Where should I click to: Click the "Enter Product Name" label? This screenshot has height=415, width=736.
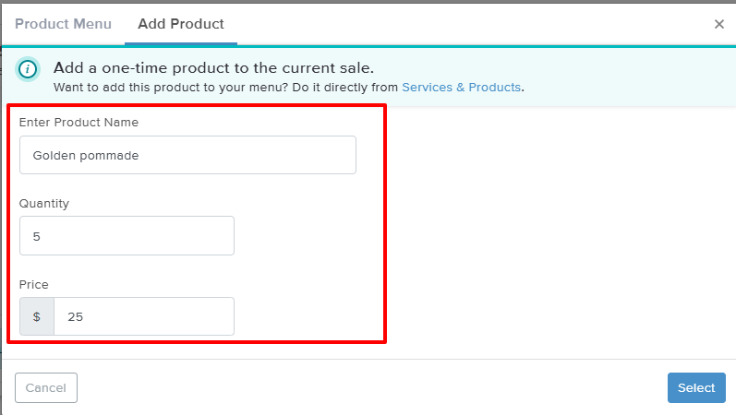click(x=78, y=122)
